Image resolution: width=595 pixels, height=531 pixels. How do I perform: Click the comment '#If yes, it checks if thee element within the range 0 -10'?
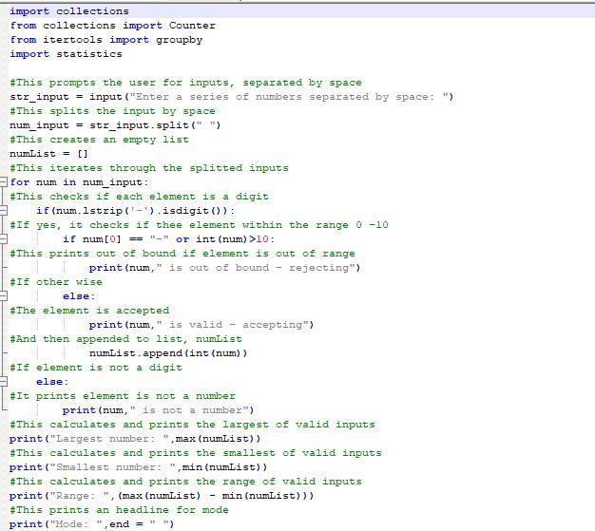(200, 225)
